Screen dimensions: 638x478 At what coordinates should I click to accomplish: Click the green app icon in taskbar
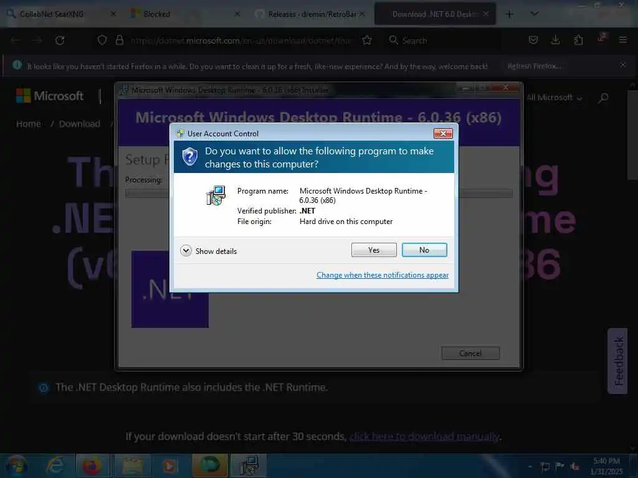click(x=209, y=466)
